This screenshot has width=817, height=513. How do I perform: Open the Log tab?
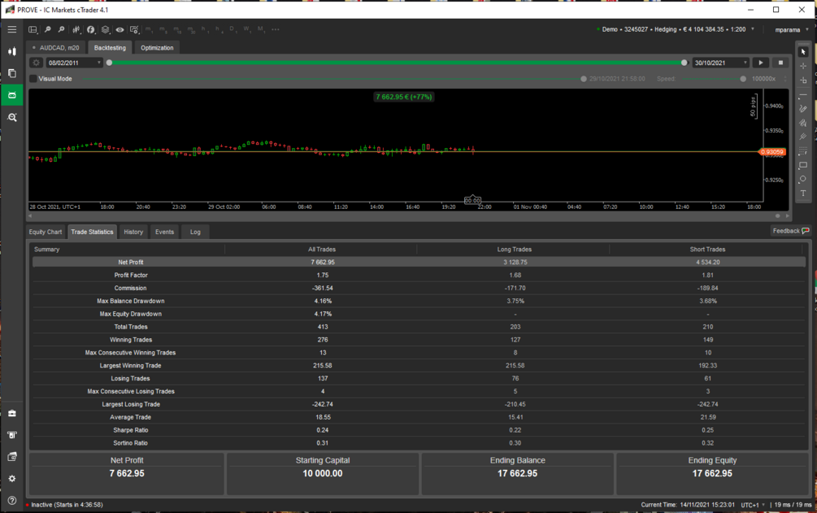[195, 232]
